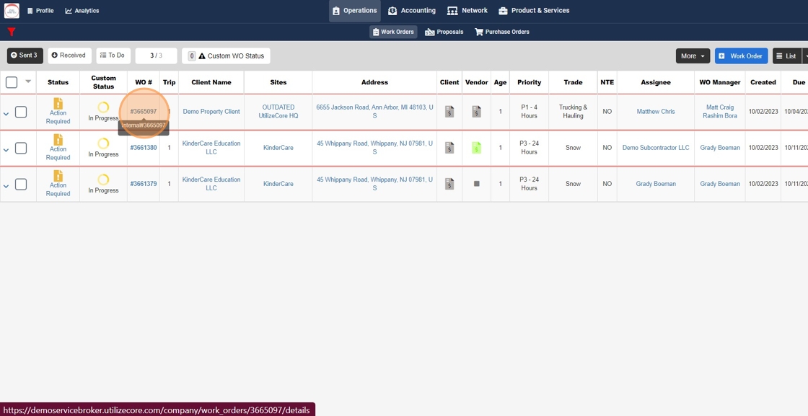Open OUTDATED UtilizeCore HQ site link
Screen dimensions: 808x416
(x=278, y=111)
